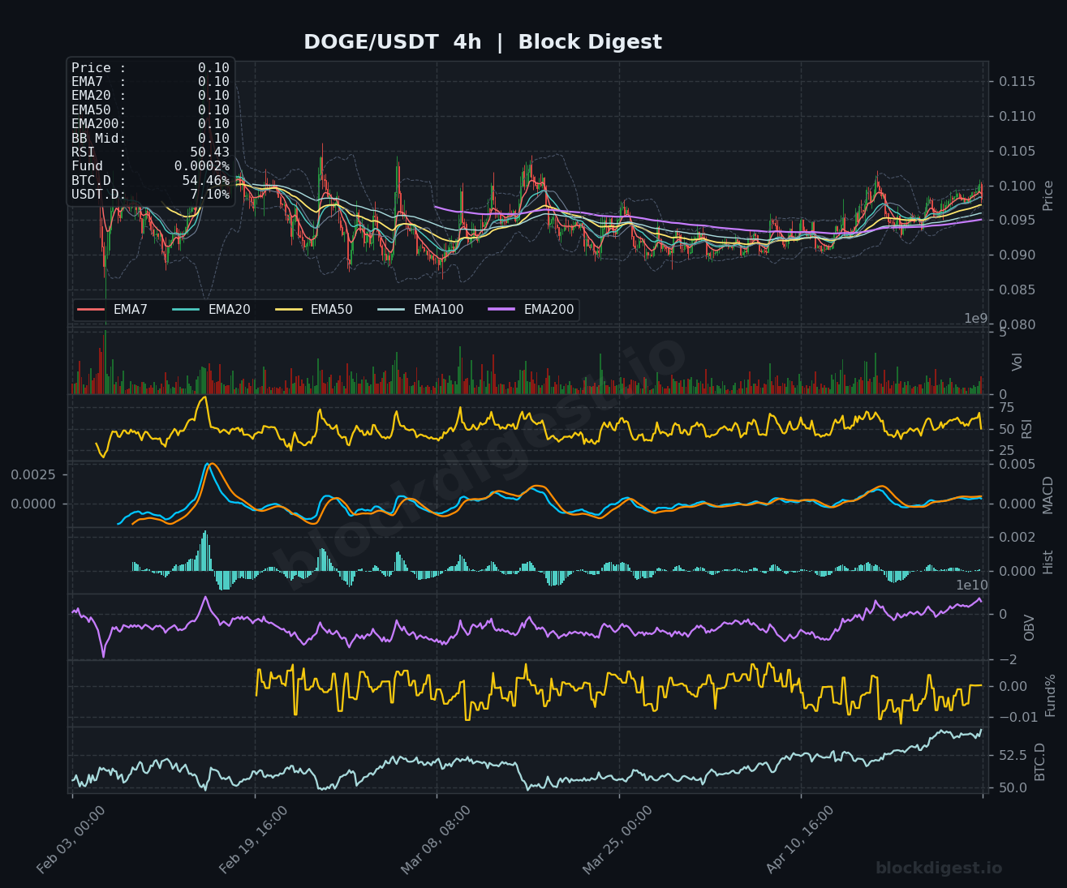Click the 75 tick on the RSI axis
This screenshot has height=888, width=1067.
[x=1006, y=407]
